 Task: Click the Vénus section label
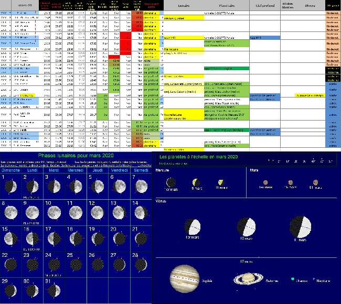pos(161,201)
